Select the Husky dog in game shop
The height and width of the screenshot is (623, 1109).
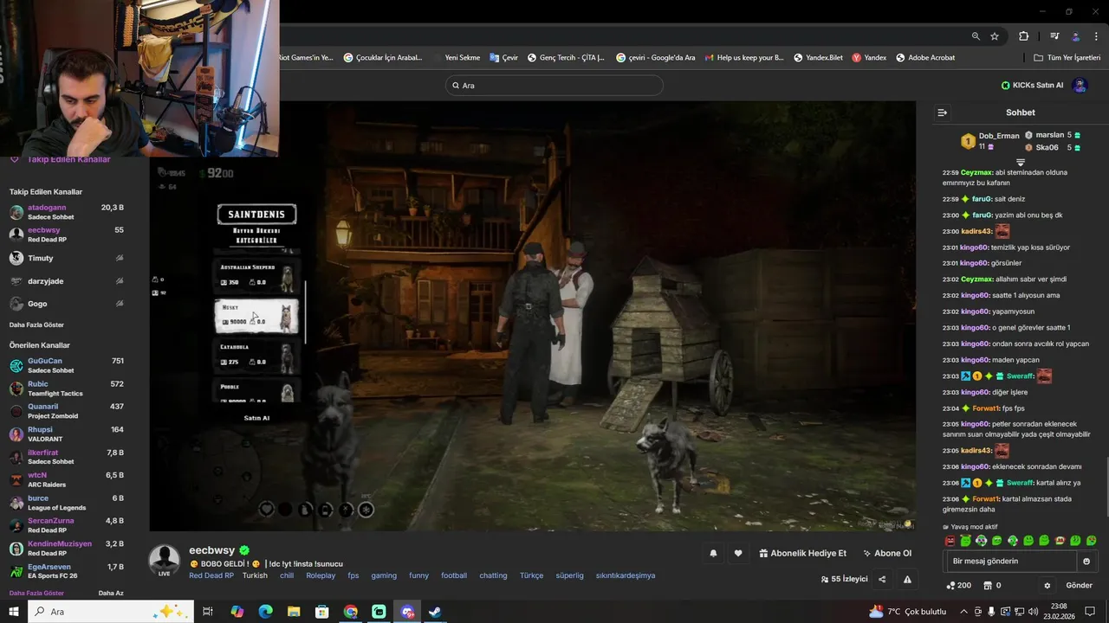coord(256,316)
